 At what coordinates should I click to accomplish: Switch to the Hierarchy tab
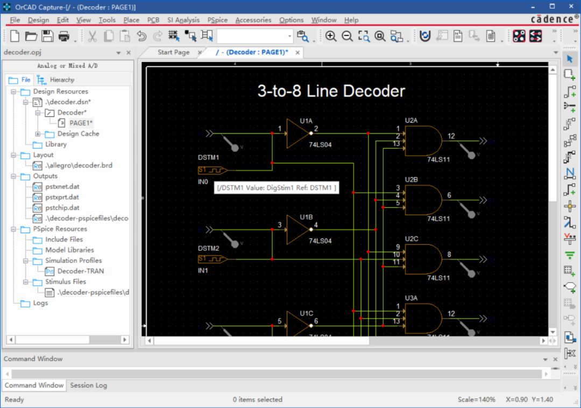point(56,80)
